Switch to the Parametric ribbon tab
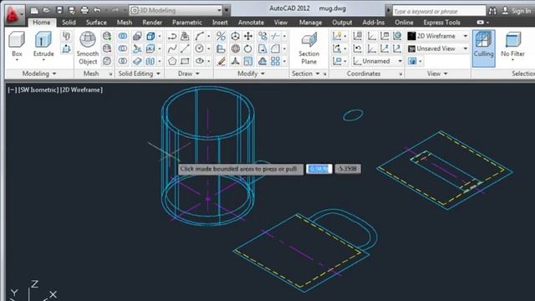The image size is (535, 301). click(187, 23)
